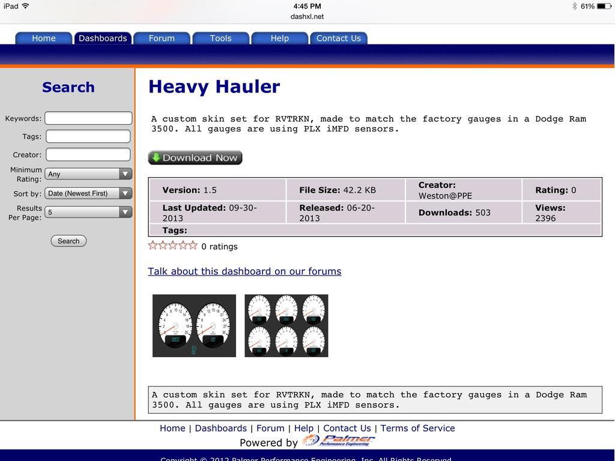Image resolution: width=615 pixels, height=461 pixels.
Task: Expand the Sort by dropdown
Action: [88, 193]
